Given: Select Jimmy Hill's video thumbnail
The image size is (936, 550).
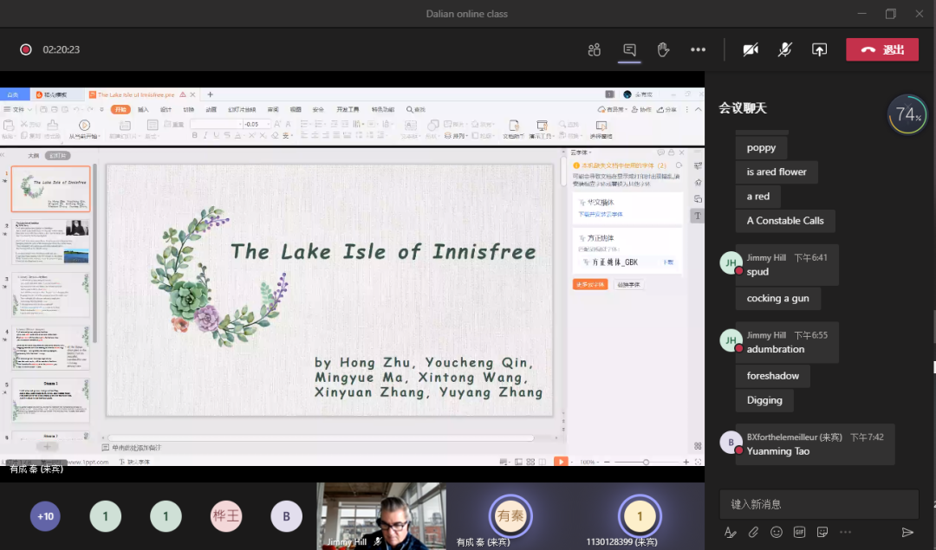Looking at the screenshot, I should click(381, 515).
